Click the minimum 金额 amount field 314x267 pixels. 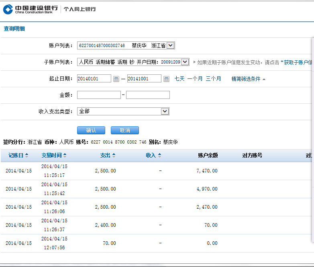[x=99, y=95]
